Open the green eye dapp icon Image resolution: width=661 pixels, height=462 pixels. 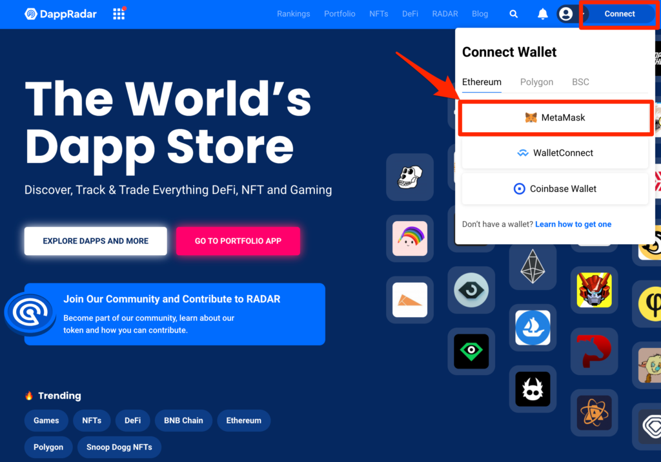point(471,351)
